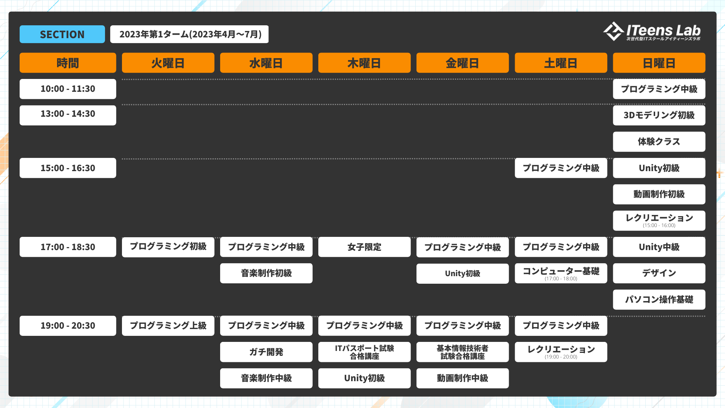Click the 火曜日 column header
The height and width of the screenshot is (408, 725).
168,63
